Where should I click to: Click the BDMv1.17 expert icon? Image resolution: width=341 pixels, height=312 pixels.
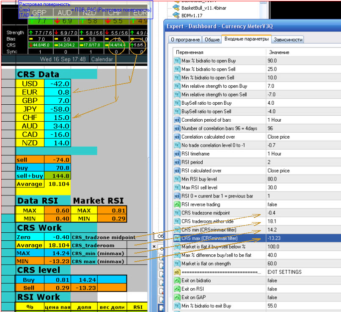click(x=176, y=15)
